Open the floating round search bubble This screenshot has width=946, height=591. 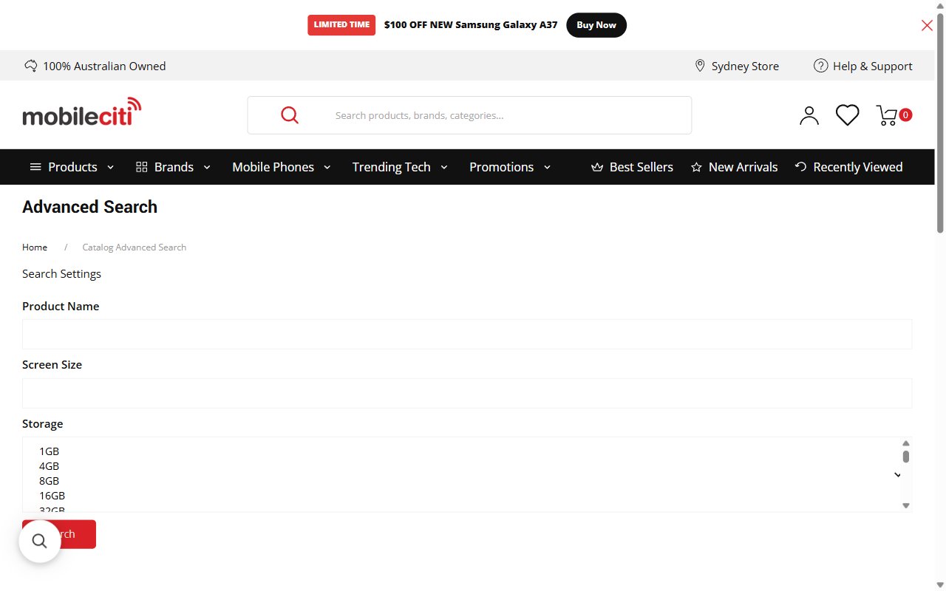tap(40, 542)
